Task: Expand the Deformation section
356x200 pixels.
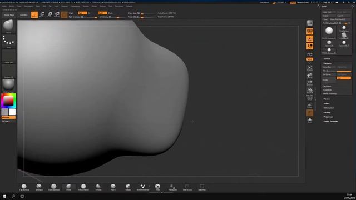Action: (x=329, y=108)
